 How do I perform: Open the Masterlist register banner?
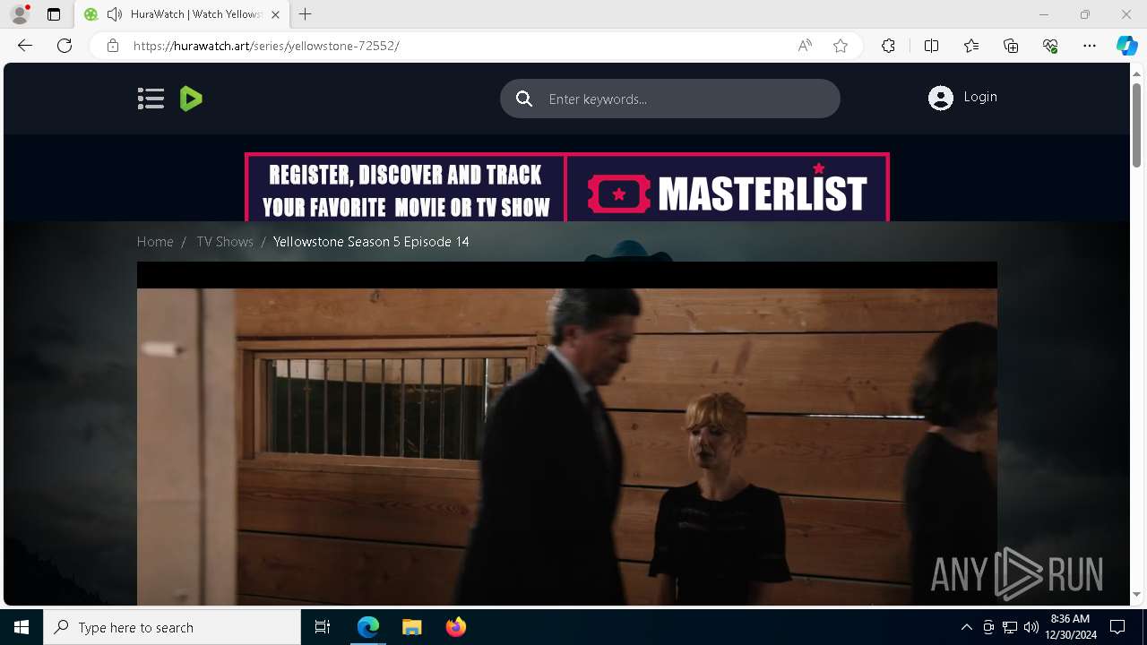coord(567,186)
